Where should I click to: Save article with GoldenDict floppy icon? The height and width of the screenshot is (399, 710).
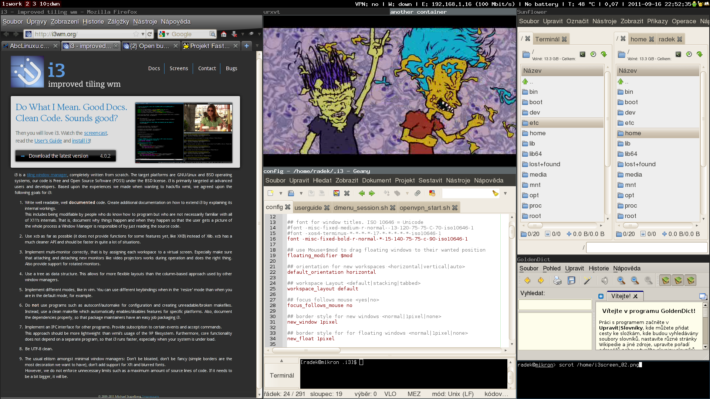(x=571, y=281)
